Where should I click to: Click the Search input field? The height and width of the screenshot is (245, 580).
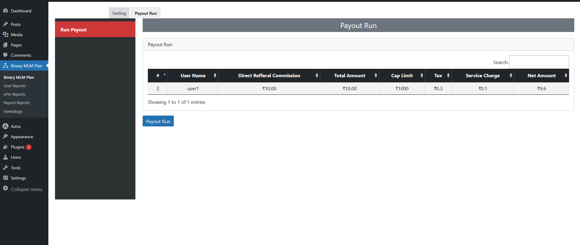[x=539, y=62]
